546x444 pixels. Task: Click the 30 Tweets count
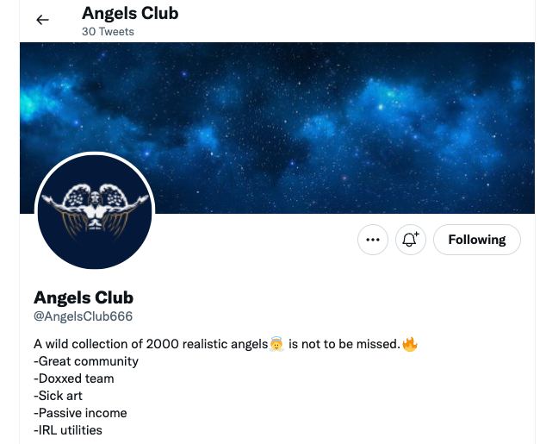tap(108, 32)
